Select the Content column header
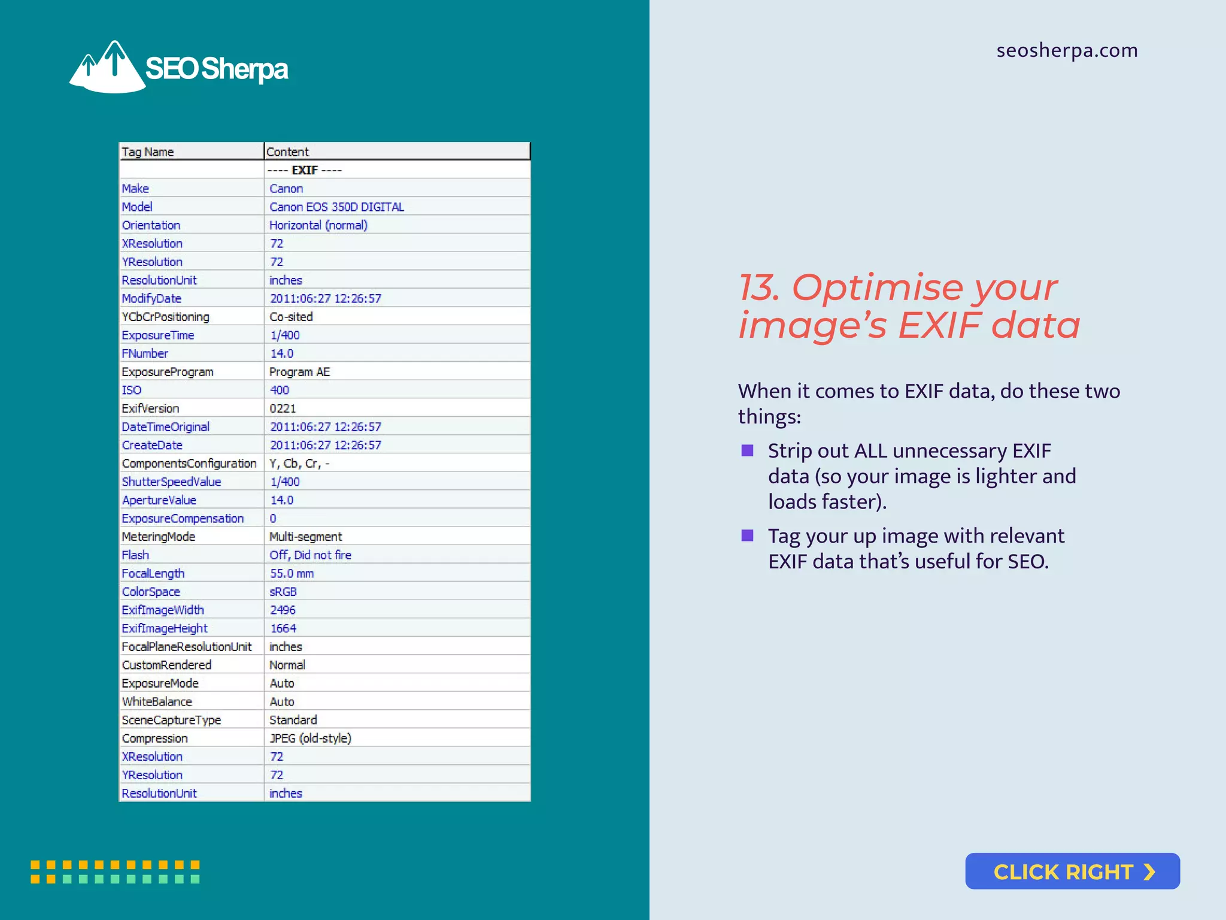The image size is (1226, 920). (397, 152)
